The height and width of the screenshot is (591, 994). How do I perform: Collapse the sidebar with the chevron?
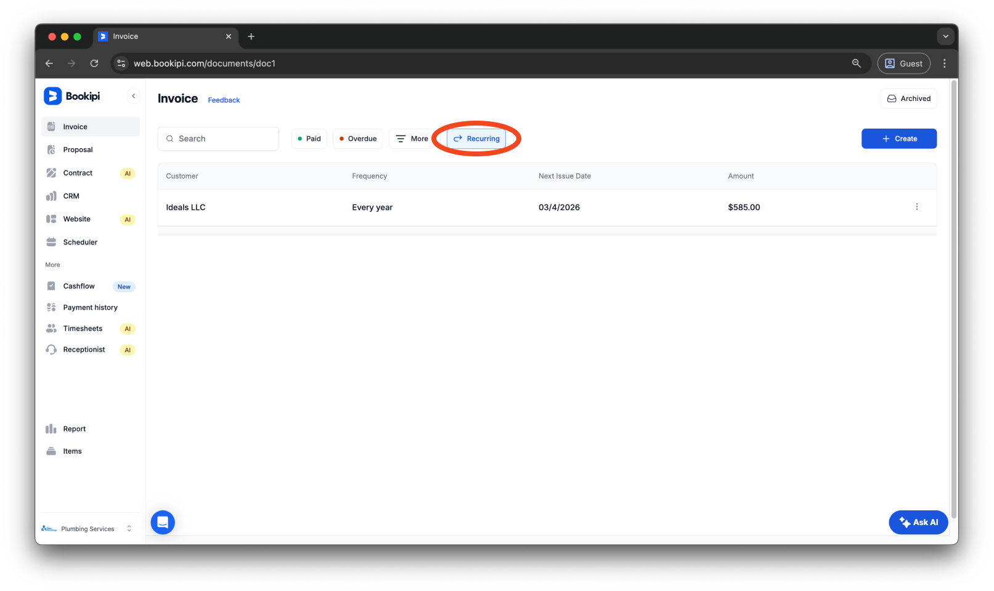tap(133, 95)
